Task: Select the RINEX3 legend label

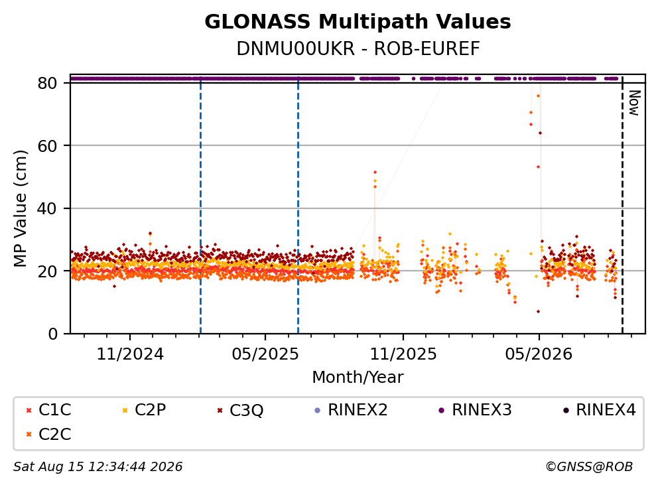Action: coord(482,410)
